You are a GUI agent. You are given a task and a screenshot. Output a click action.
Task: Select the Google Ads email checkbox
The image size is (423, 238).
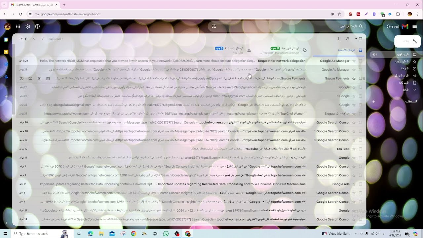pos(361,184)
